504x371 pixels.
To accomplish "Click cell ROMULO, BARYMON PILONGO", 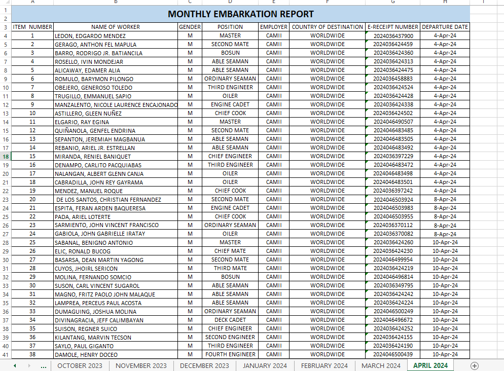I will point(116,79).
